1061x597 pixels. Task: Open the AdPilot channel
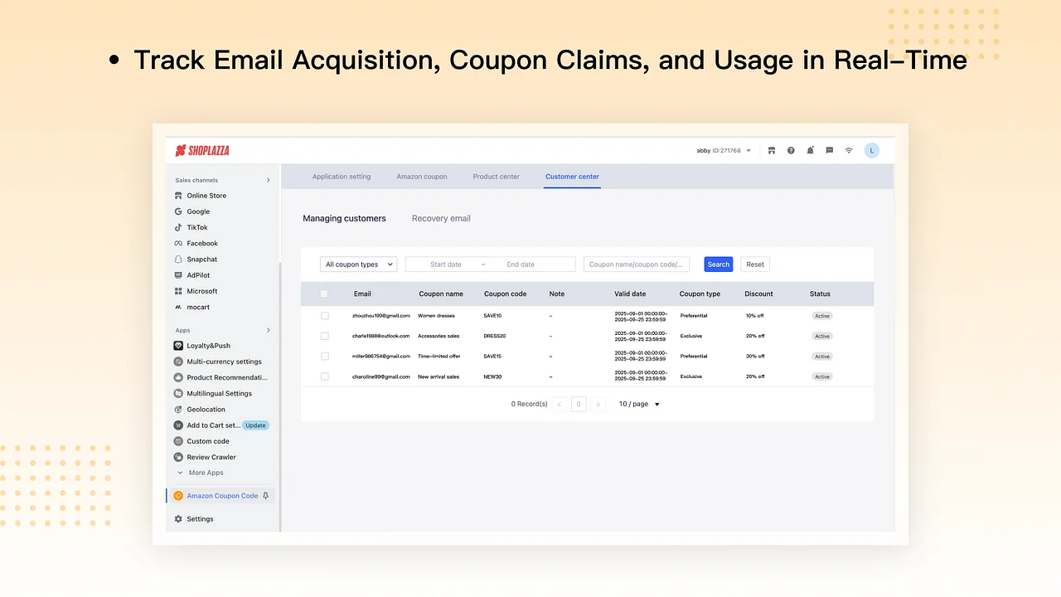point(199,274)
